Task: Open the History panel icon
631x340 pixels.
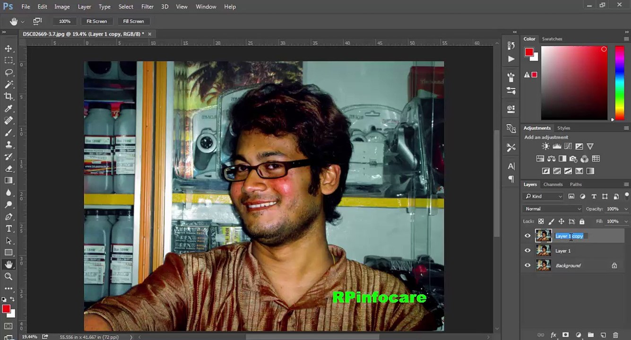Action: pyautogui.click(x=511, y=46)
